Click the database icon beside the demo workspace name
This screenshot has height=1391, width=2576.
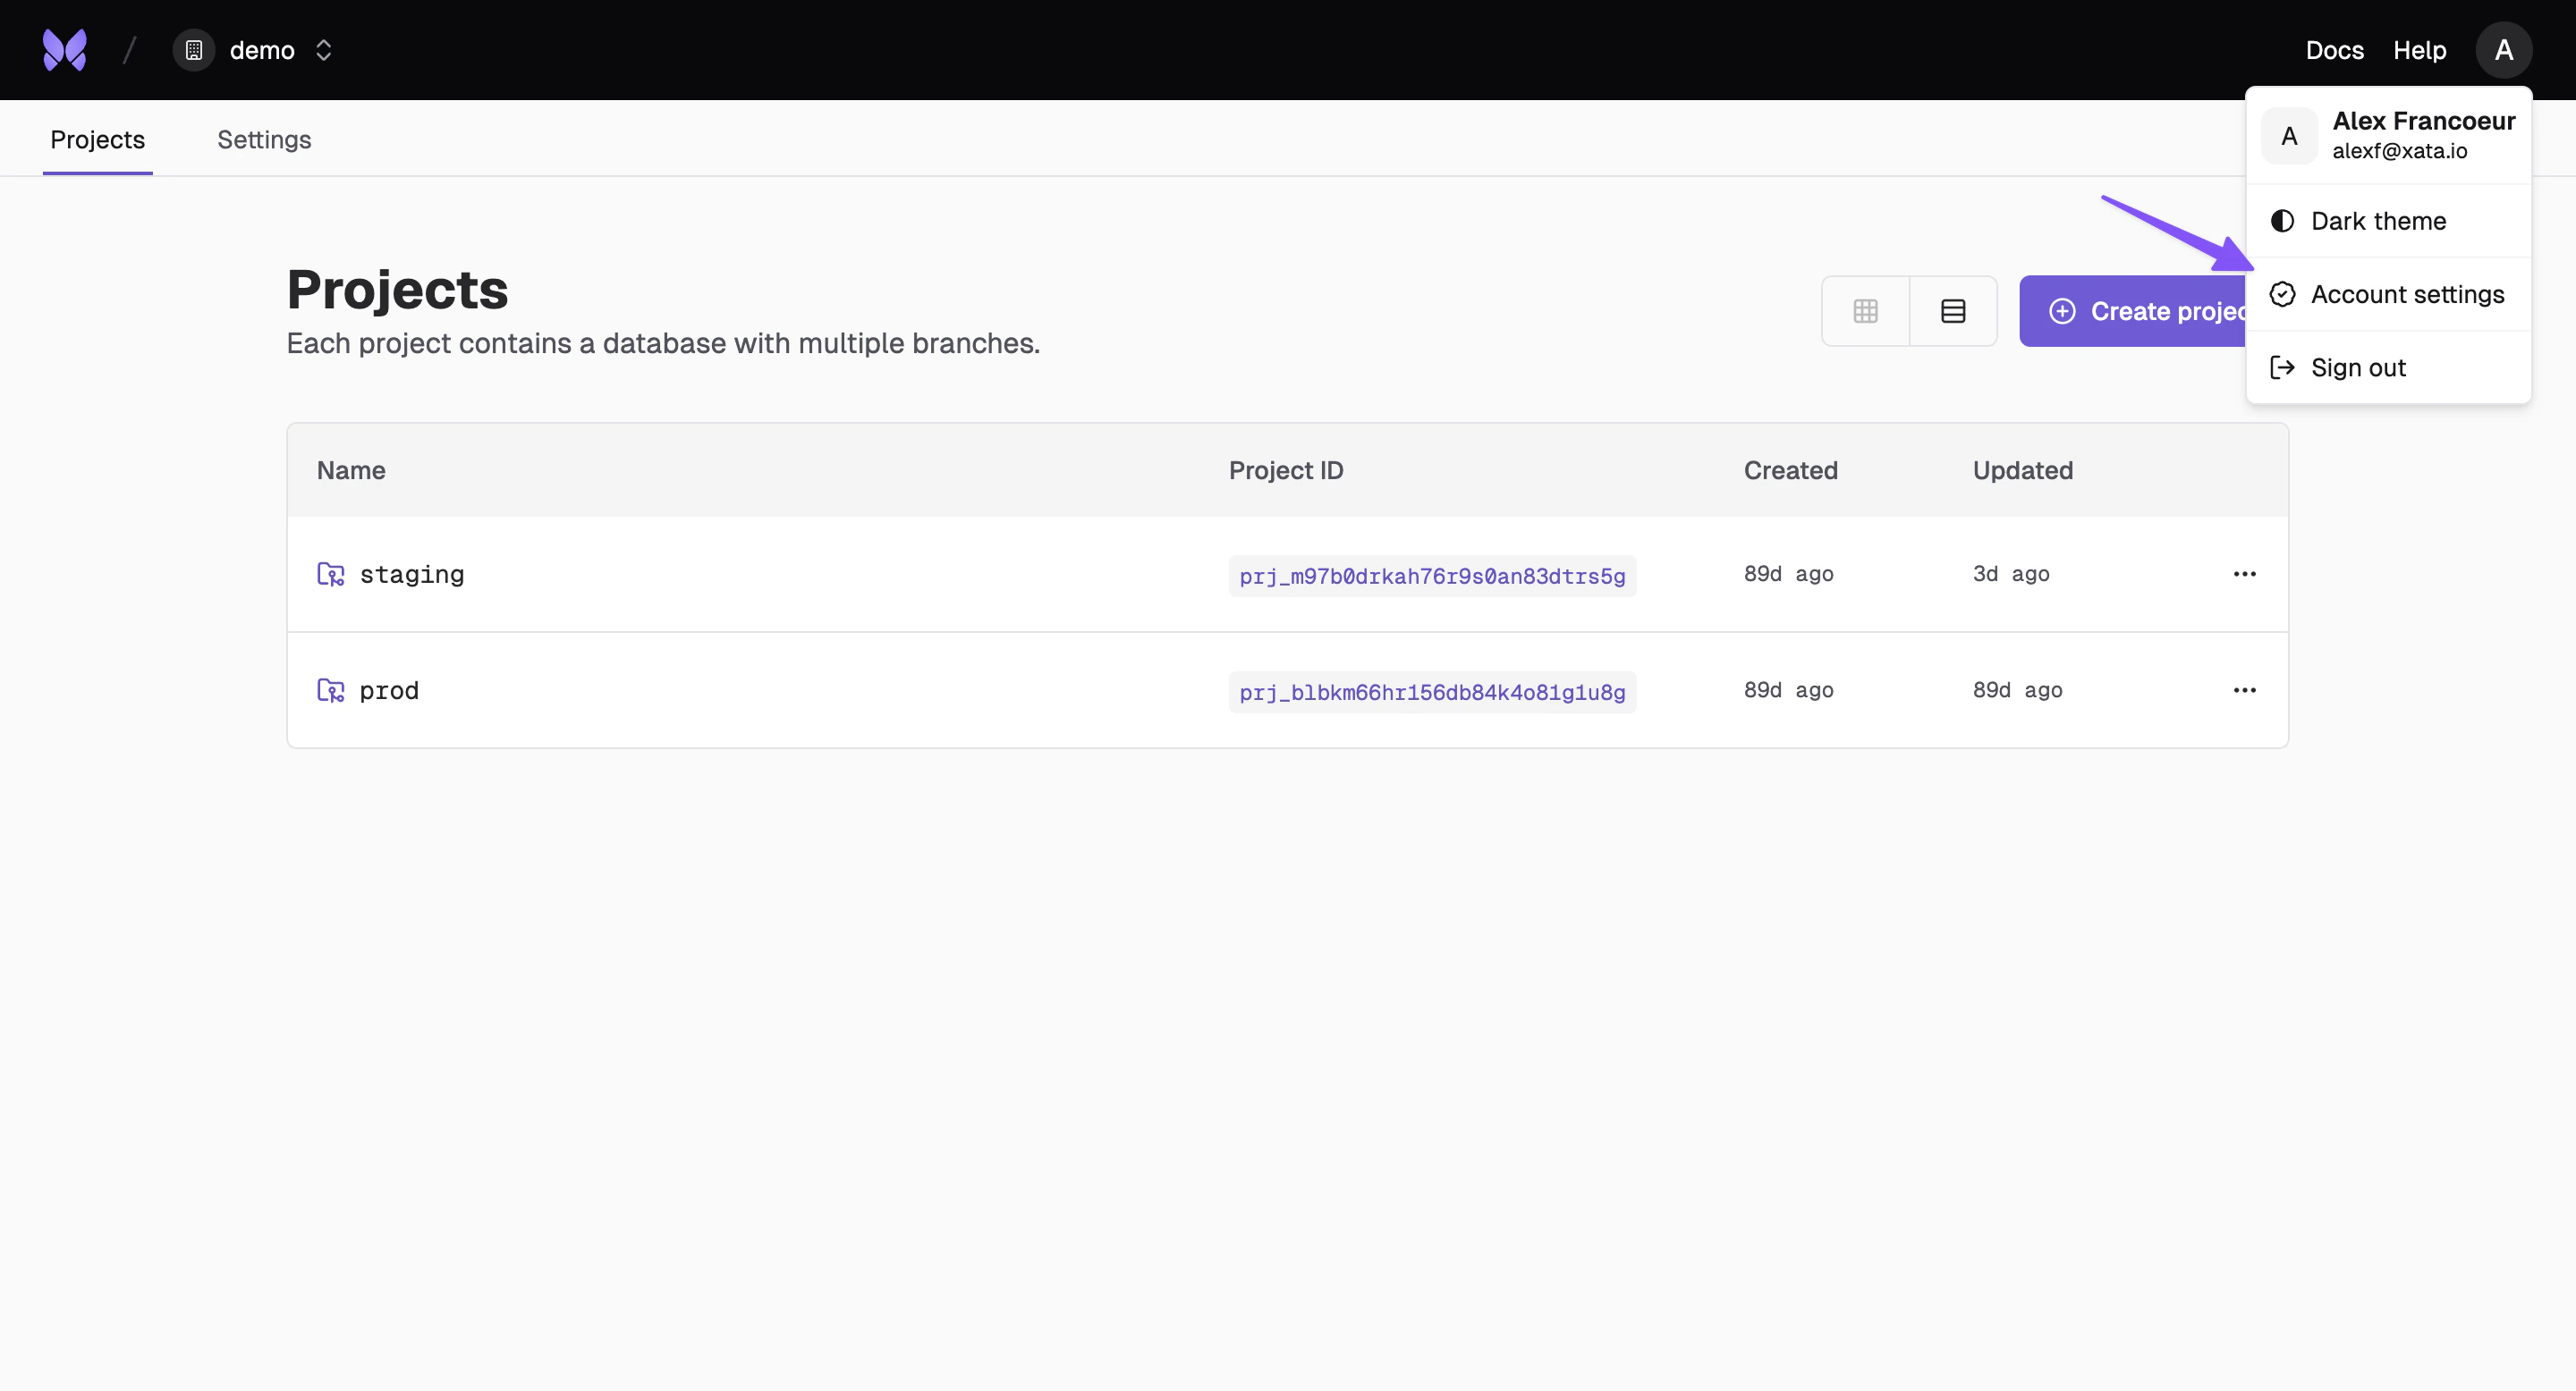pyautogui.click(x=193, y=49)
